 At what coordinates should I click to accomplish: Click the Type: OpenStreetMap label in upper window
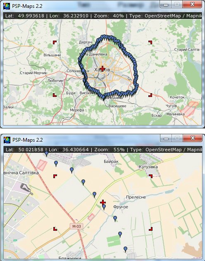click(x=155, y=16)
